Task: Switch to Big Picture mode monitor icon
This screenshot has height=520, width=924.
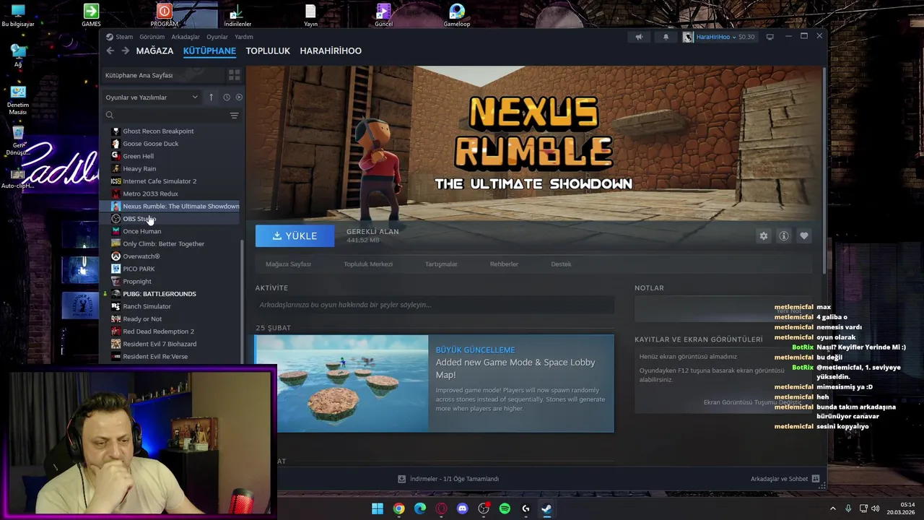Action: coord(770,37)
